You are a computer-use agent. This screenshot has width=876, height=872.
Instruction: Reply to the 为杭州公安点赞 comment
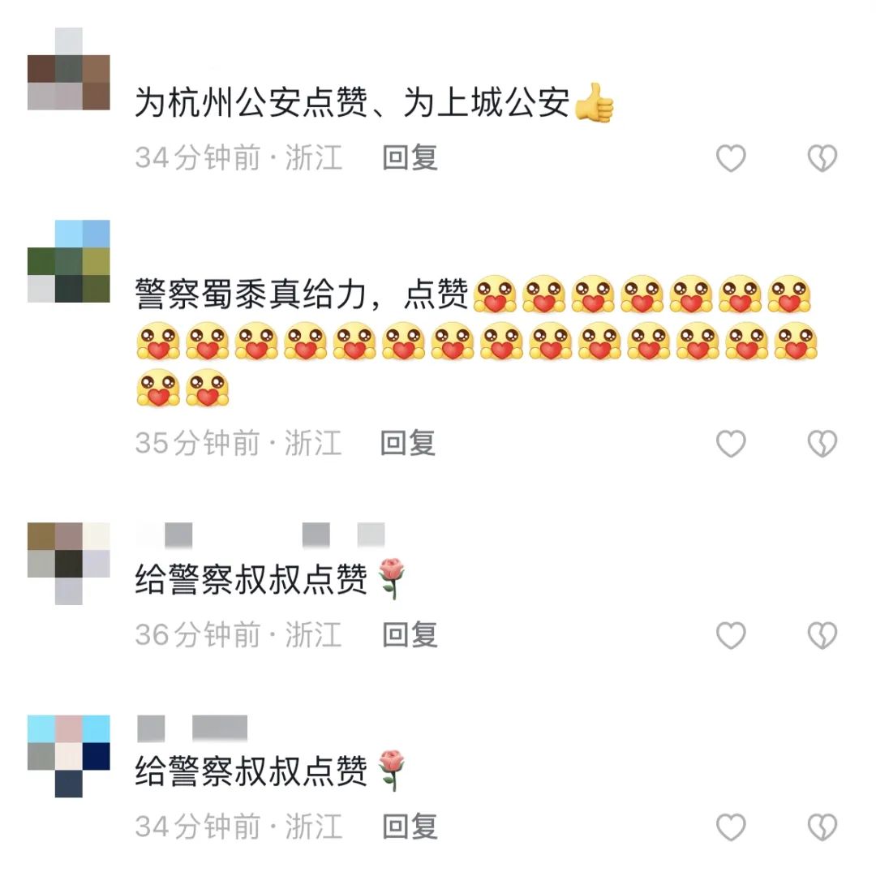click(x=410, y=157)
